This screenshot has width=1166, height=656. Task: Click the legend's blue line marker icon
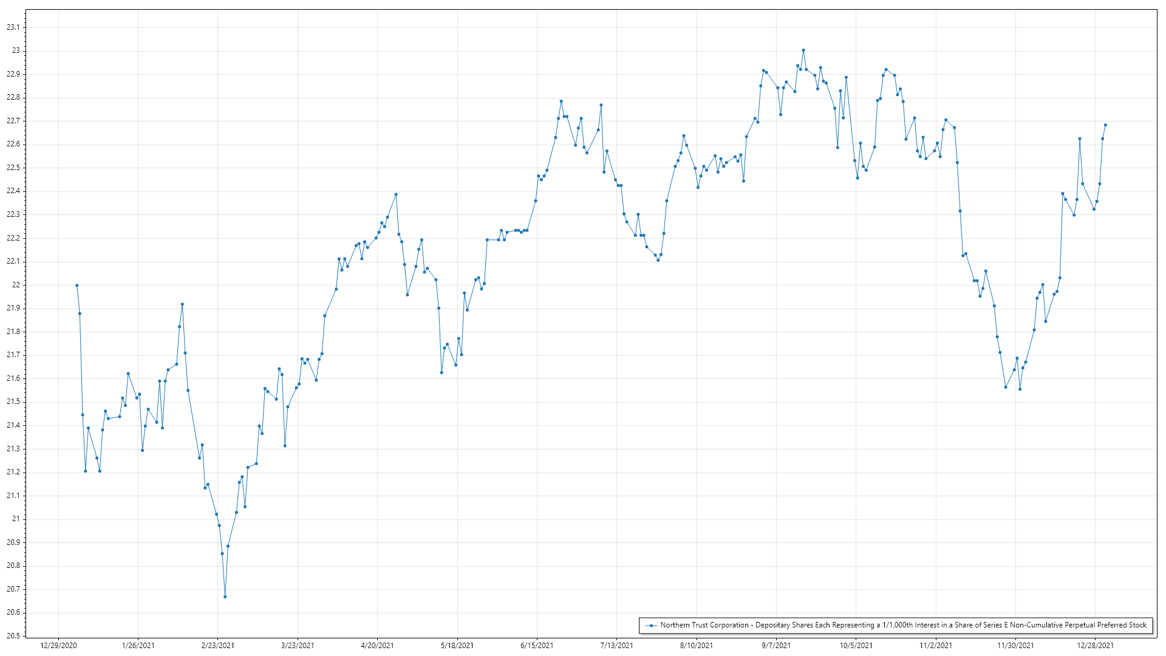(x=651, y=626)
